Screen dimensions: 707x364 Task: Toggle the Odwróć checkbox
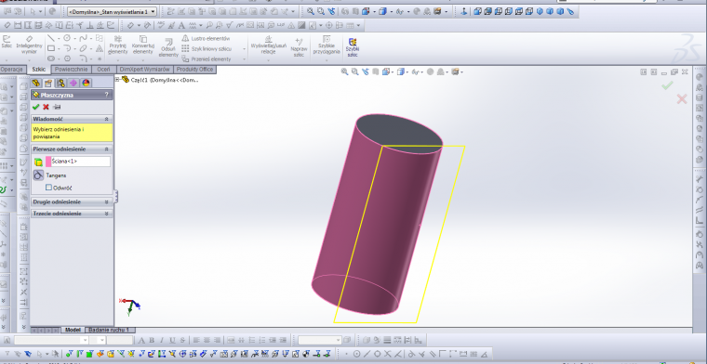(x=48, y=188)
